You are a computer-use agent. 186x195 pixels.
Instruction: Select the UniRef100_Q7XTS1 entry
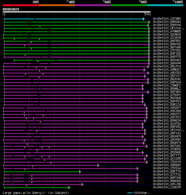tap(167, 175)
